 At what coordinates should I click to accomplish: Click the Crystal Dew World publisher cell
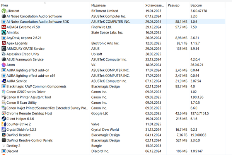click(x=105, y=130)
